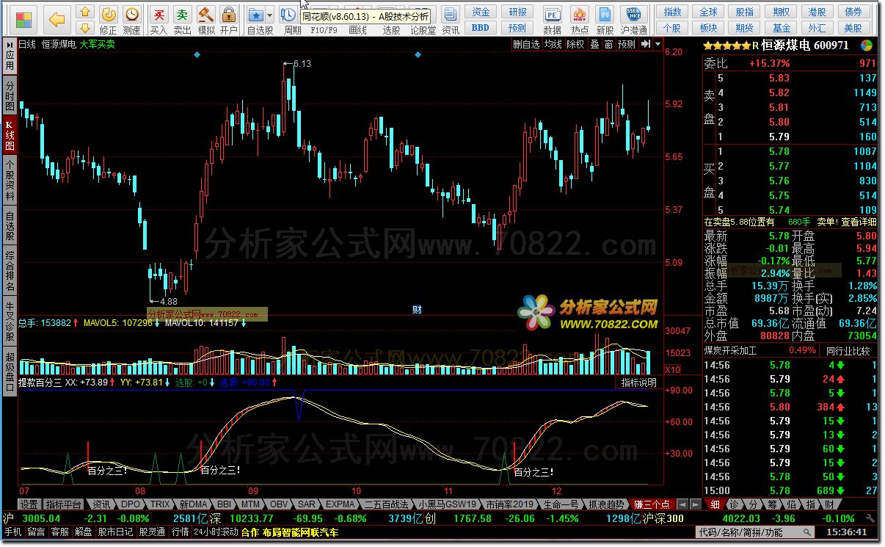The width and height of the screenshot is (885, 547).
Task: Select the MTM indicator tab
Action: [250, 504]
